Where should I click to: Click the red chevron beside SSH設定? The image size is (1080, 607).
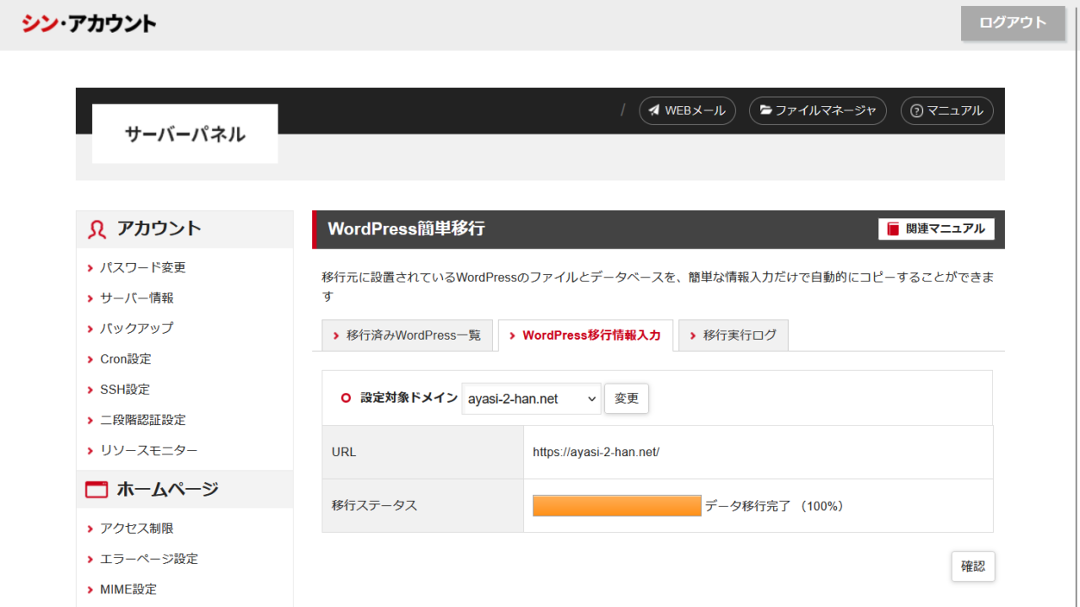click(x=90, y=389)
